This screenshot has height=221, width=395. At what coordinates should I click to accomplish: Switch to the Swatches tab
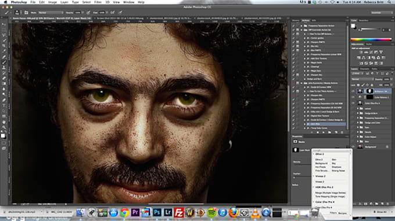pos(364,21)
